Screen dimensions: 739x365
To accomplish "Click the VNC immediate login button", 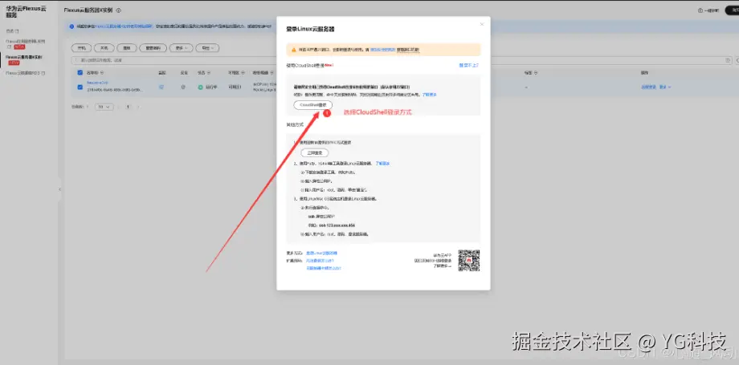I will point(314,152).
